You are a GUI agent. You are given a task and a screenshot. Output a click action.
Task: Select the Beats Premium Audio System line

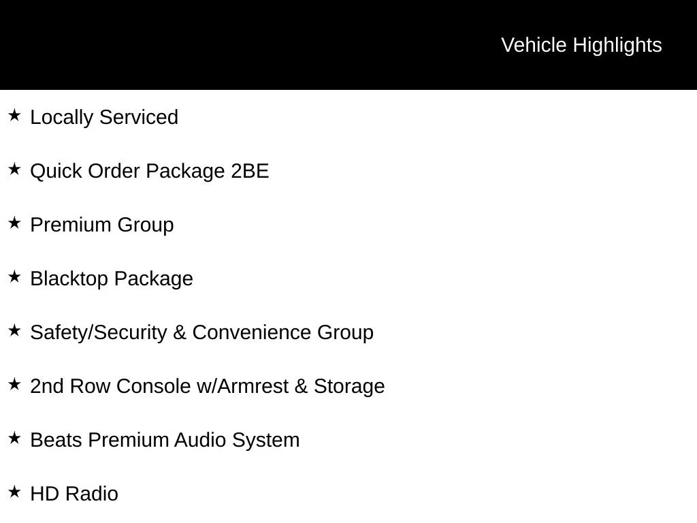(165, 441)
